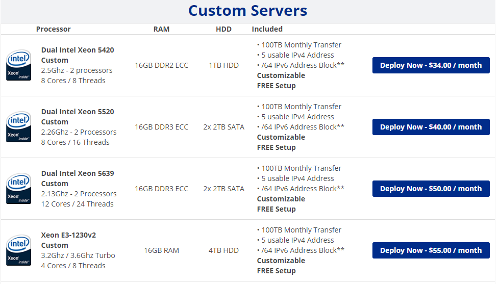Click 16GB DDR3 ECC in Xeon 5520 row
Viewport: 500px width, 284px height.
click(x=161, y=127)
